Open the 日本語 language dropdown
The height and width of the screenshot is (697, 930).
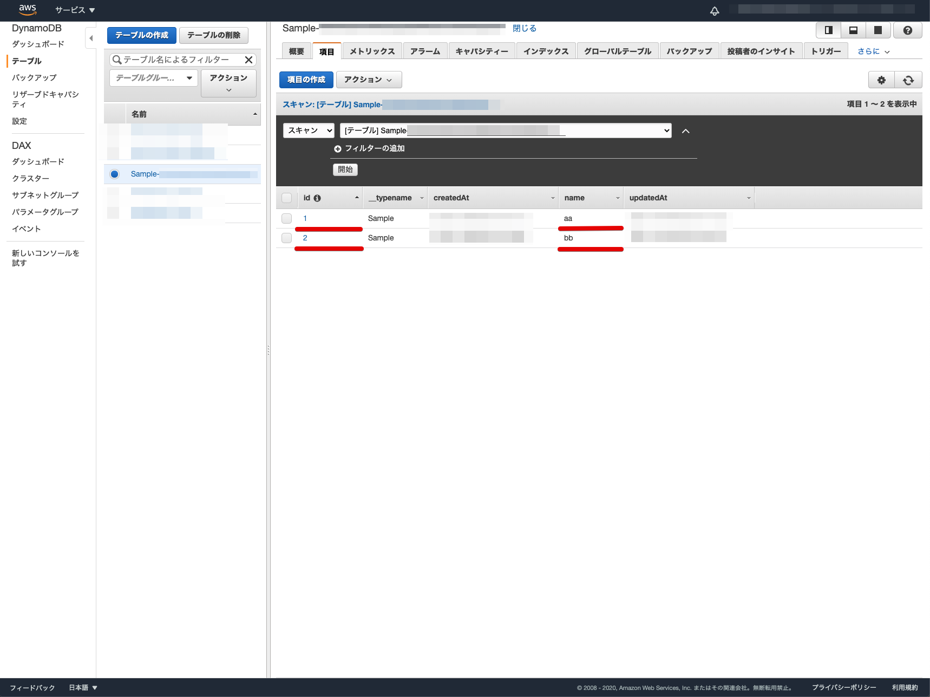click(83, 688)
